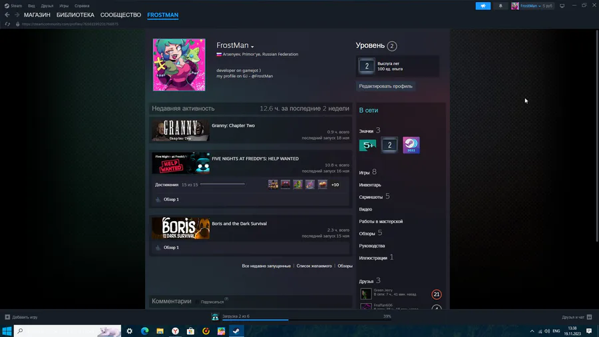Open Все недавно запущенные link
Screen dimensions: 599x337
coord(266,266)
